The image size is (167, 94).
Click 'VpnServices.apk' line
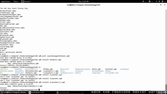pos(7,37)
